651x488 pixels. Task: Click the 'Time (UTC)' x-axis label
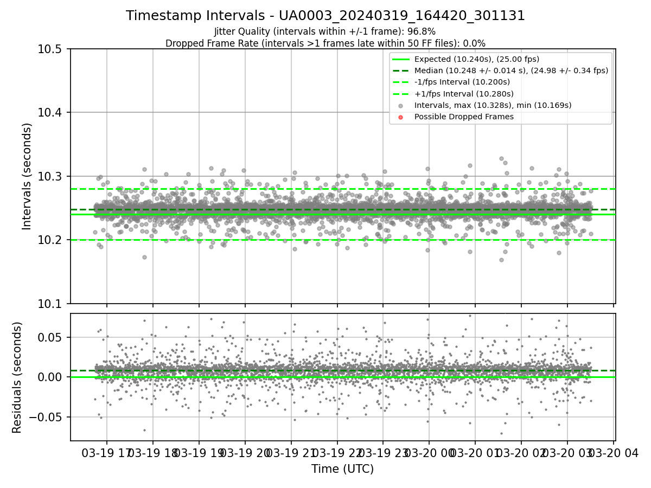pyautogui.click(x=342, y=469)
